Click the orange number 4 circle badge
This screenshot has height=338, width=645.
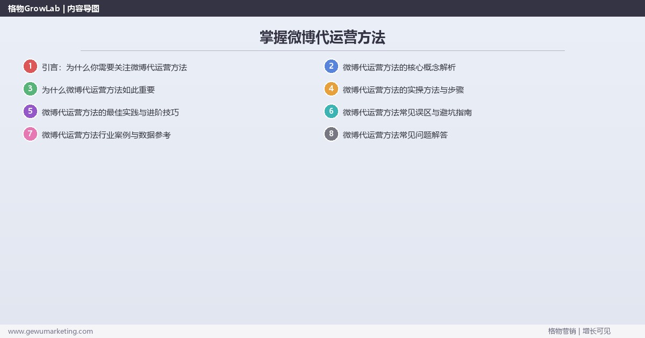click(x=331, y=89)
